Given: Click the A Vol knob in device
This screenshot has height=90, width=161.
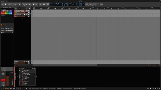Looking at the screenshot, I should 23,77.
